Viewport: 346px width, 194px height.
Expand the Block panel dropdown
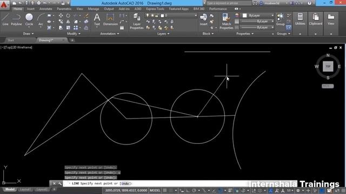(208, 33)
